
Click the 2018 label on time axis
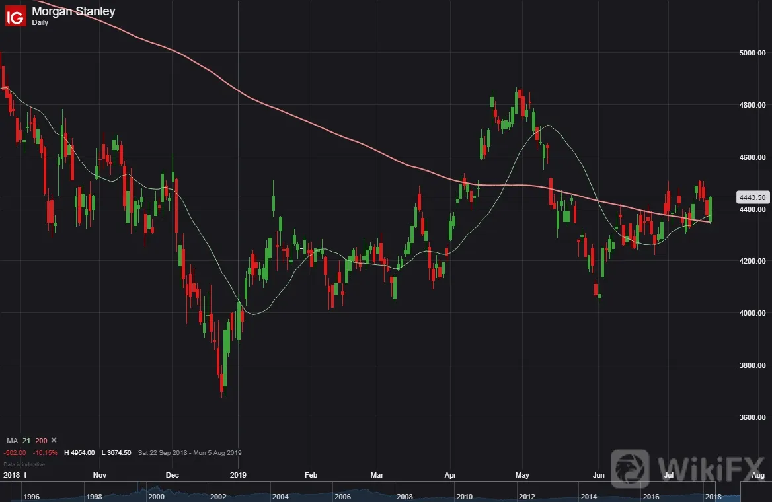(12, 475)
